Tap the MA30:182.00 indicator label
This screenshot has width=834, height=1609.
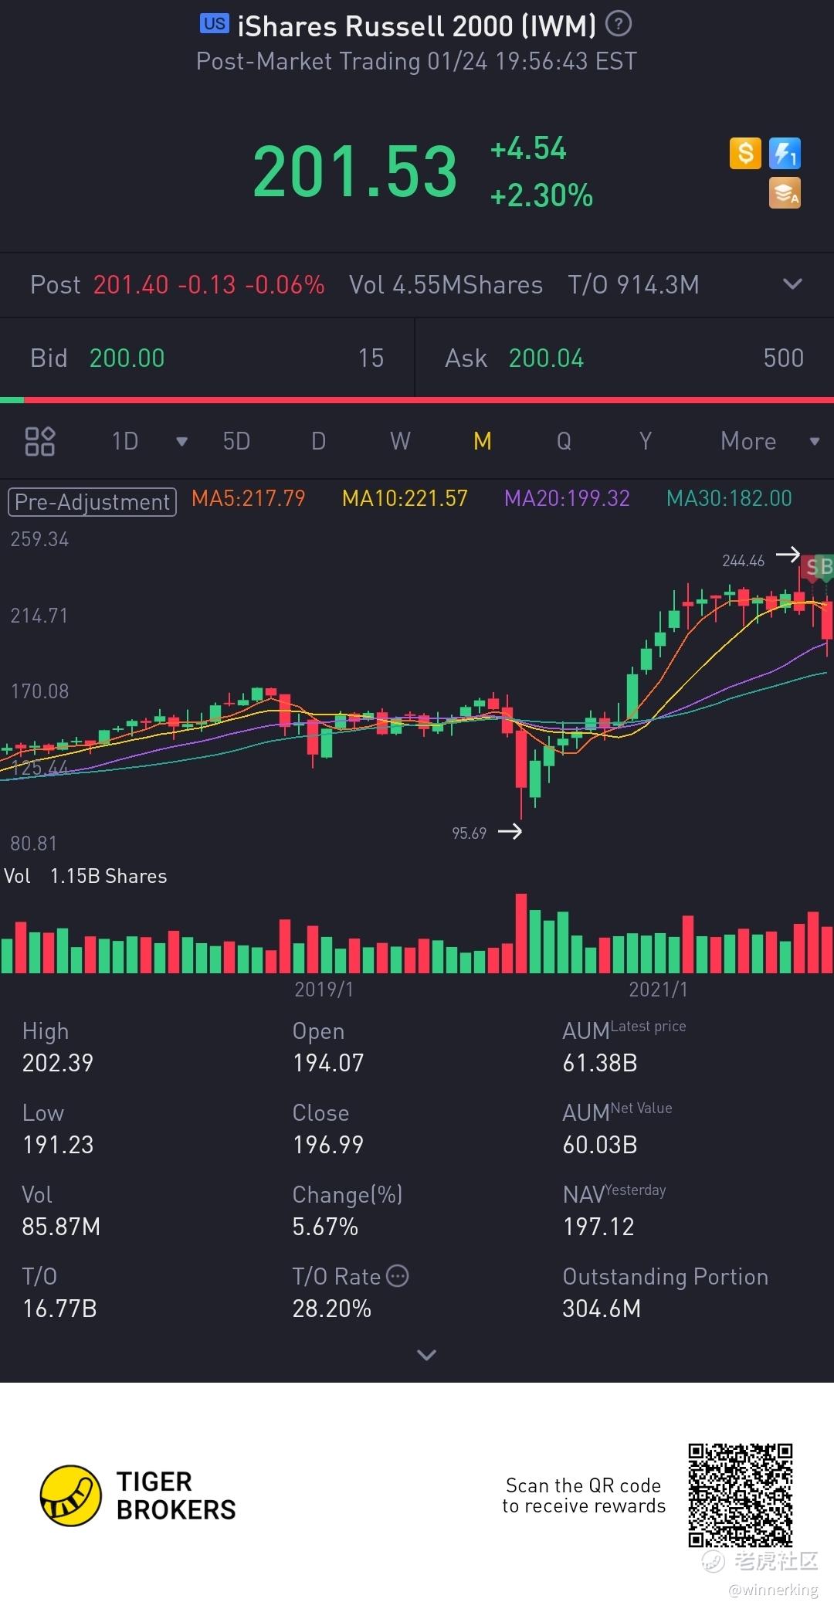click(729, 498)
